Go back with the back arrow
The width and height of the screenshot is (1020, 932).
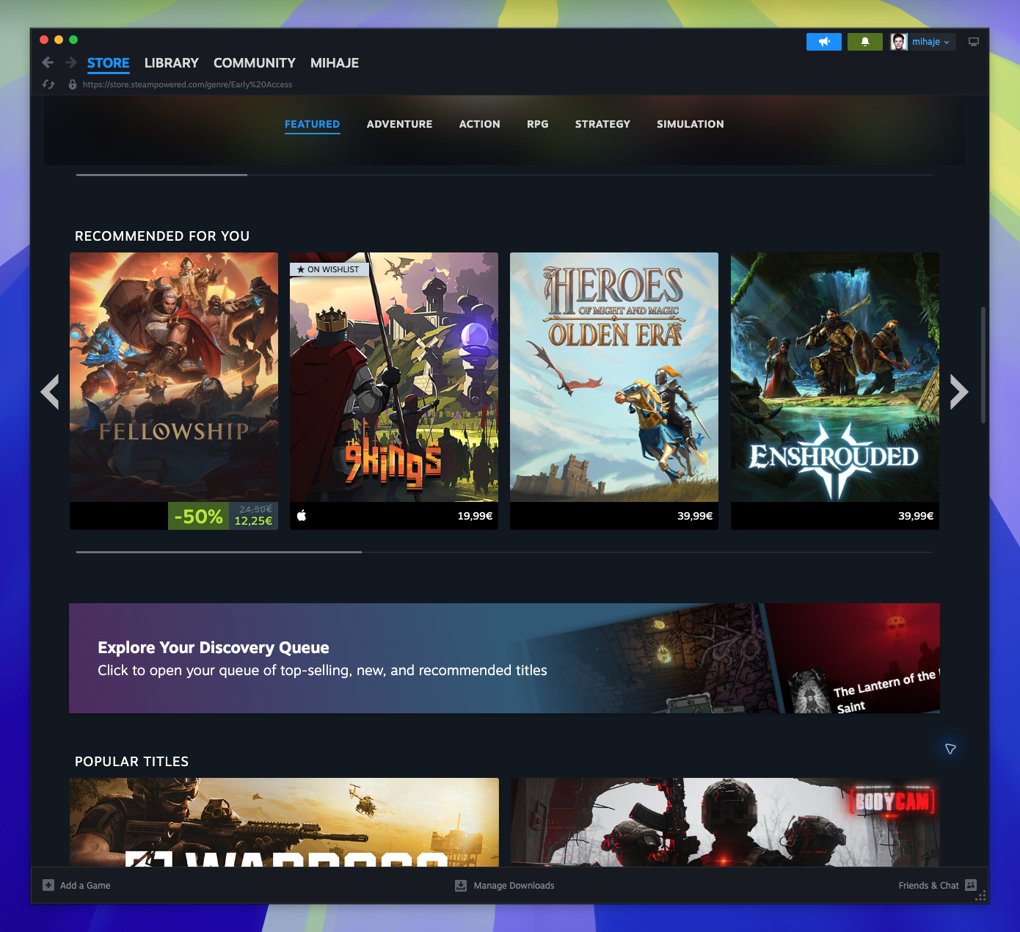(48, 62)
